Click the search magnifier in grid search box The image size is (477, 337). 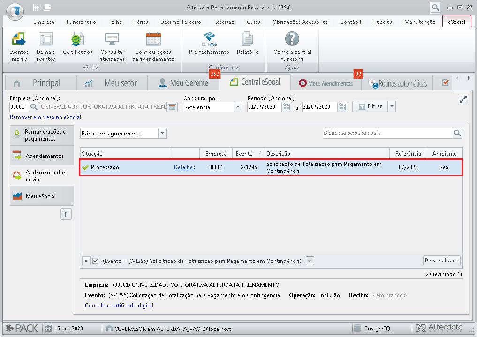(457, 133)
